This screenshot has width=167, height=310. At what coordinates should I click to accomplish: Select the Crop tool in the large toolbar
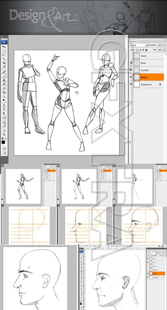4,63
